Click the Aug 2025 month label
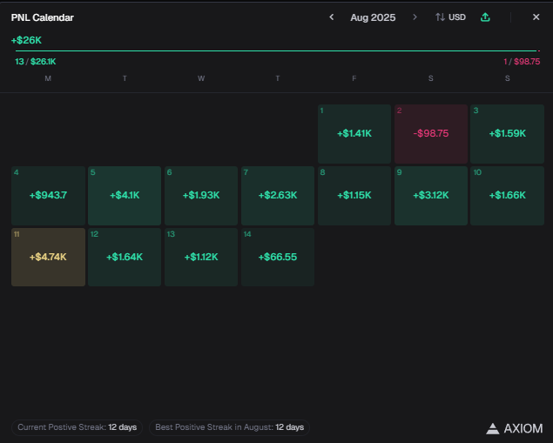 tap(373, 17)
